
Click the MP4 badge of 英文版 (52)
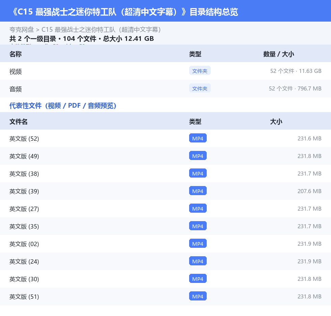tap(198, 138)
